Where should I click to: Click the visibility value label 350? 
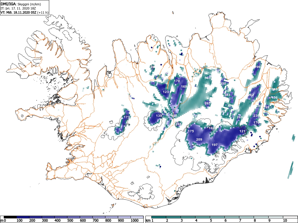click(223, 84)
